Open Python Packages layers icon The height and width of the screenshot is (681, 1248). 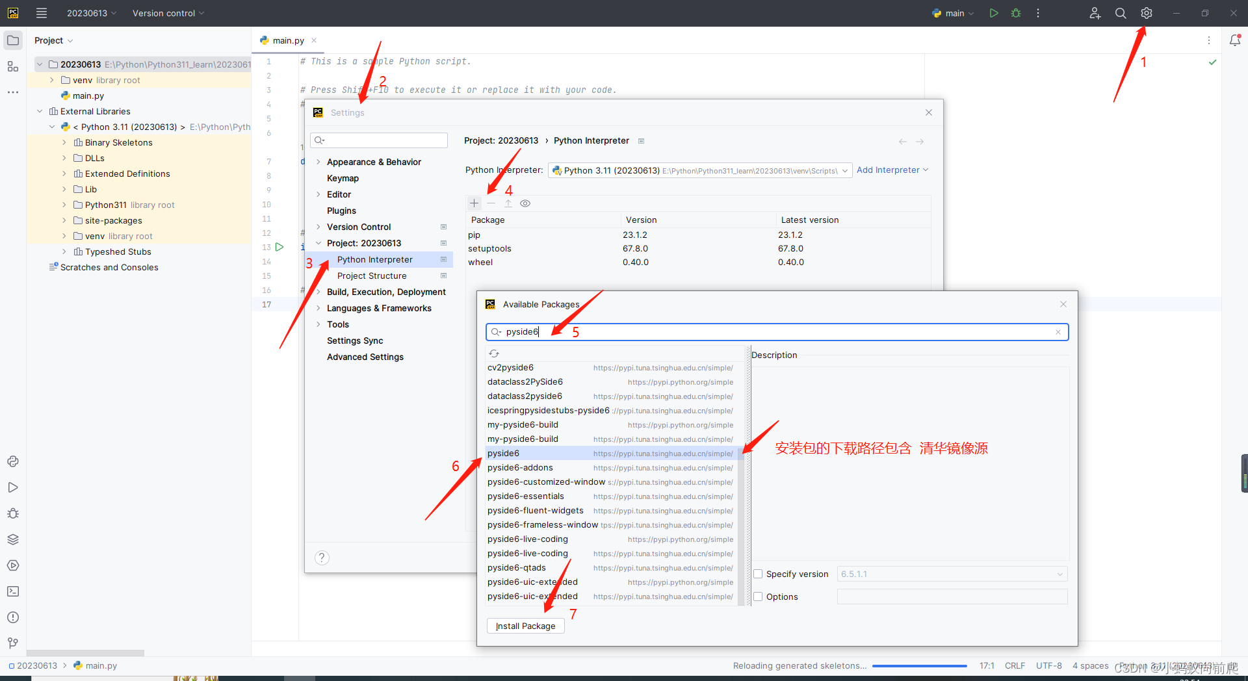click(x=13, y=539)
